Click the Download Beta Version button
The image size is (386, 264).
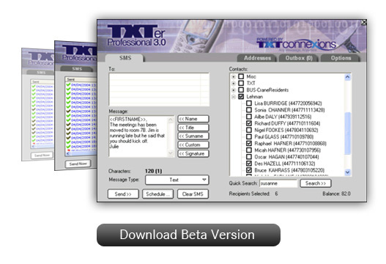(x=188, y=235)
